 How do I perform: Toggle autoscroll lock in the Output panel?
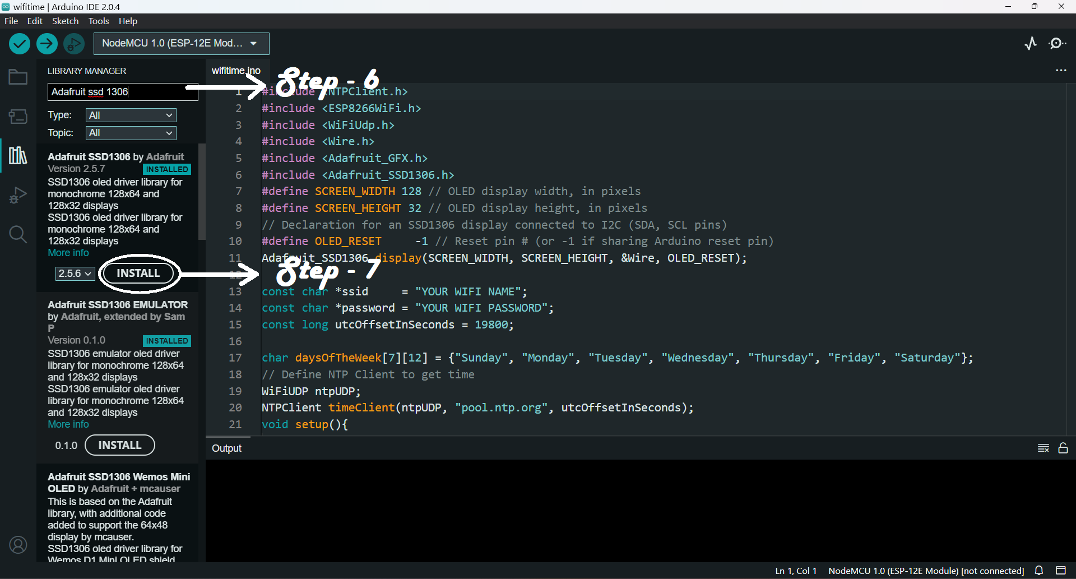point(1064,448)
